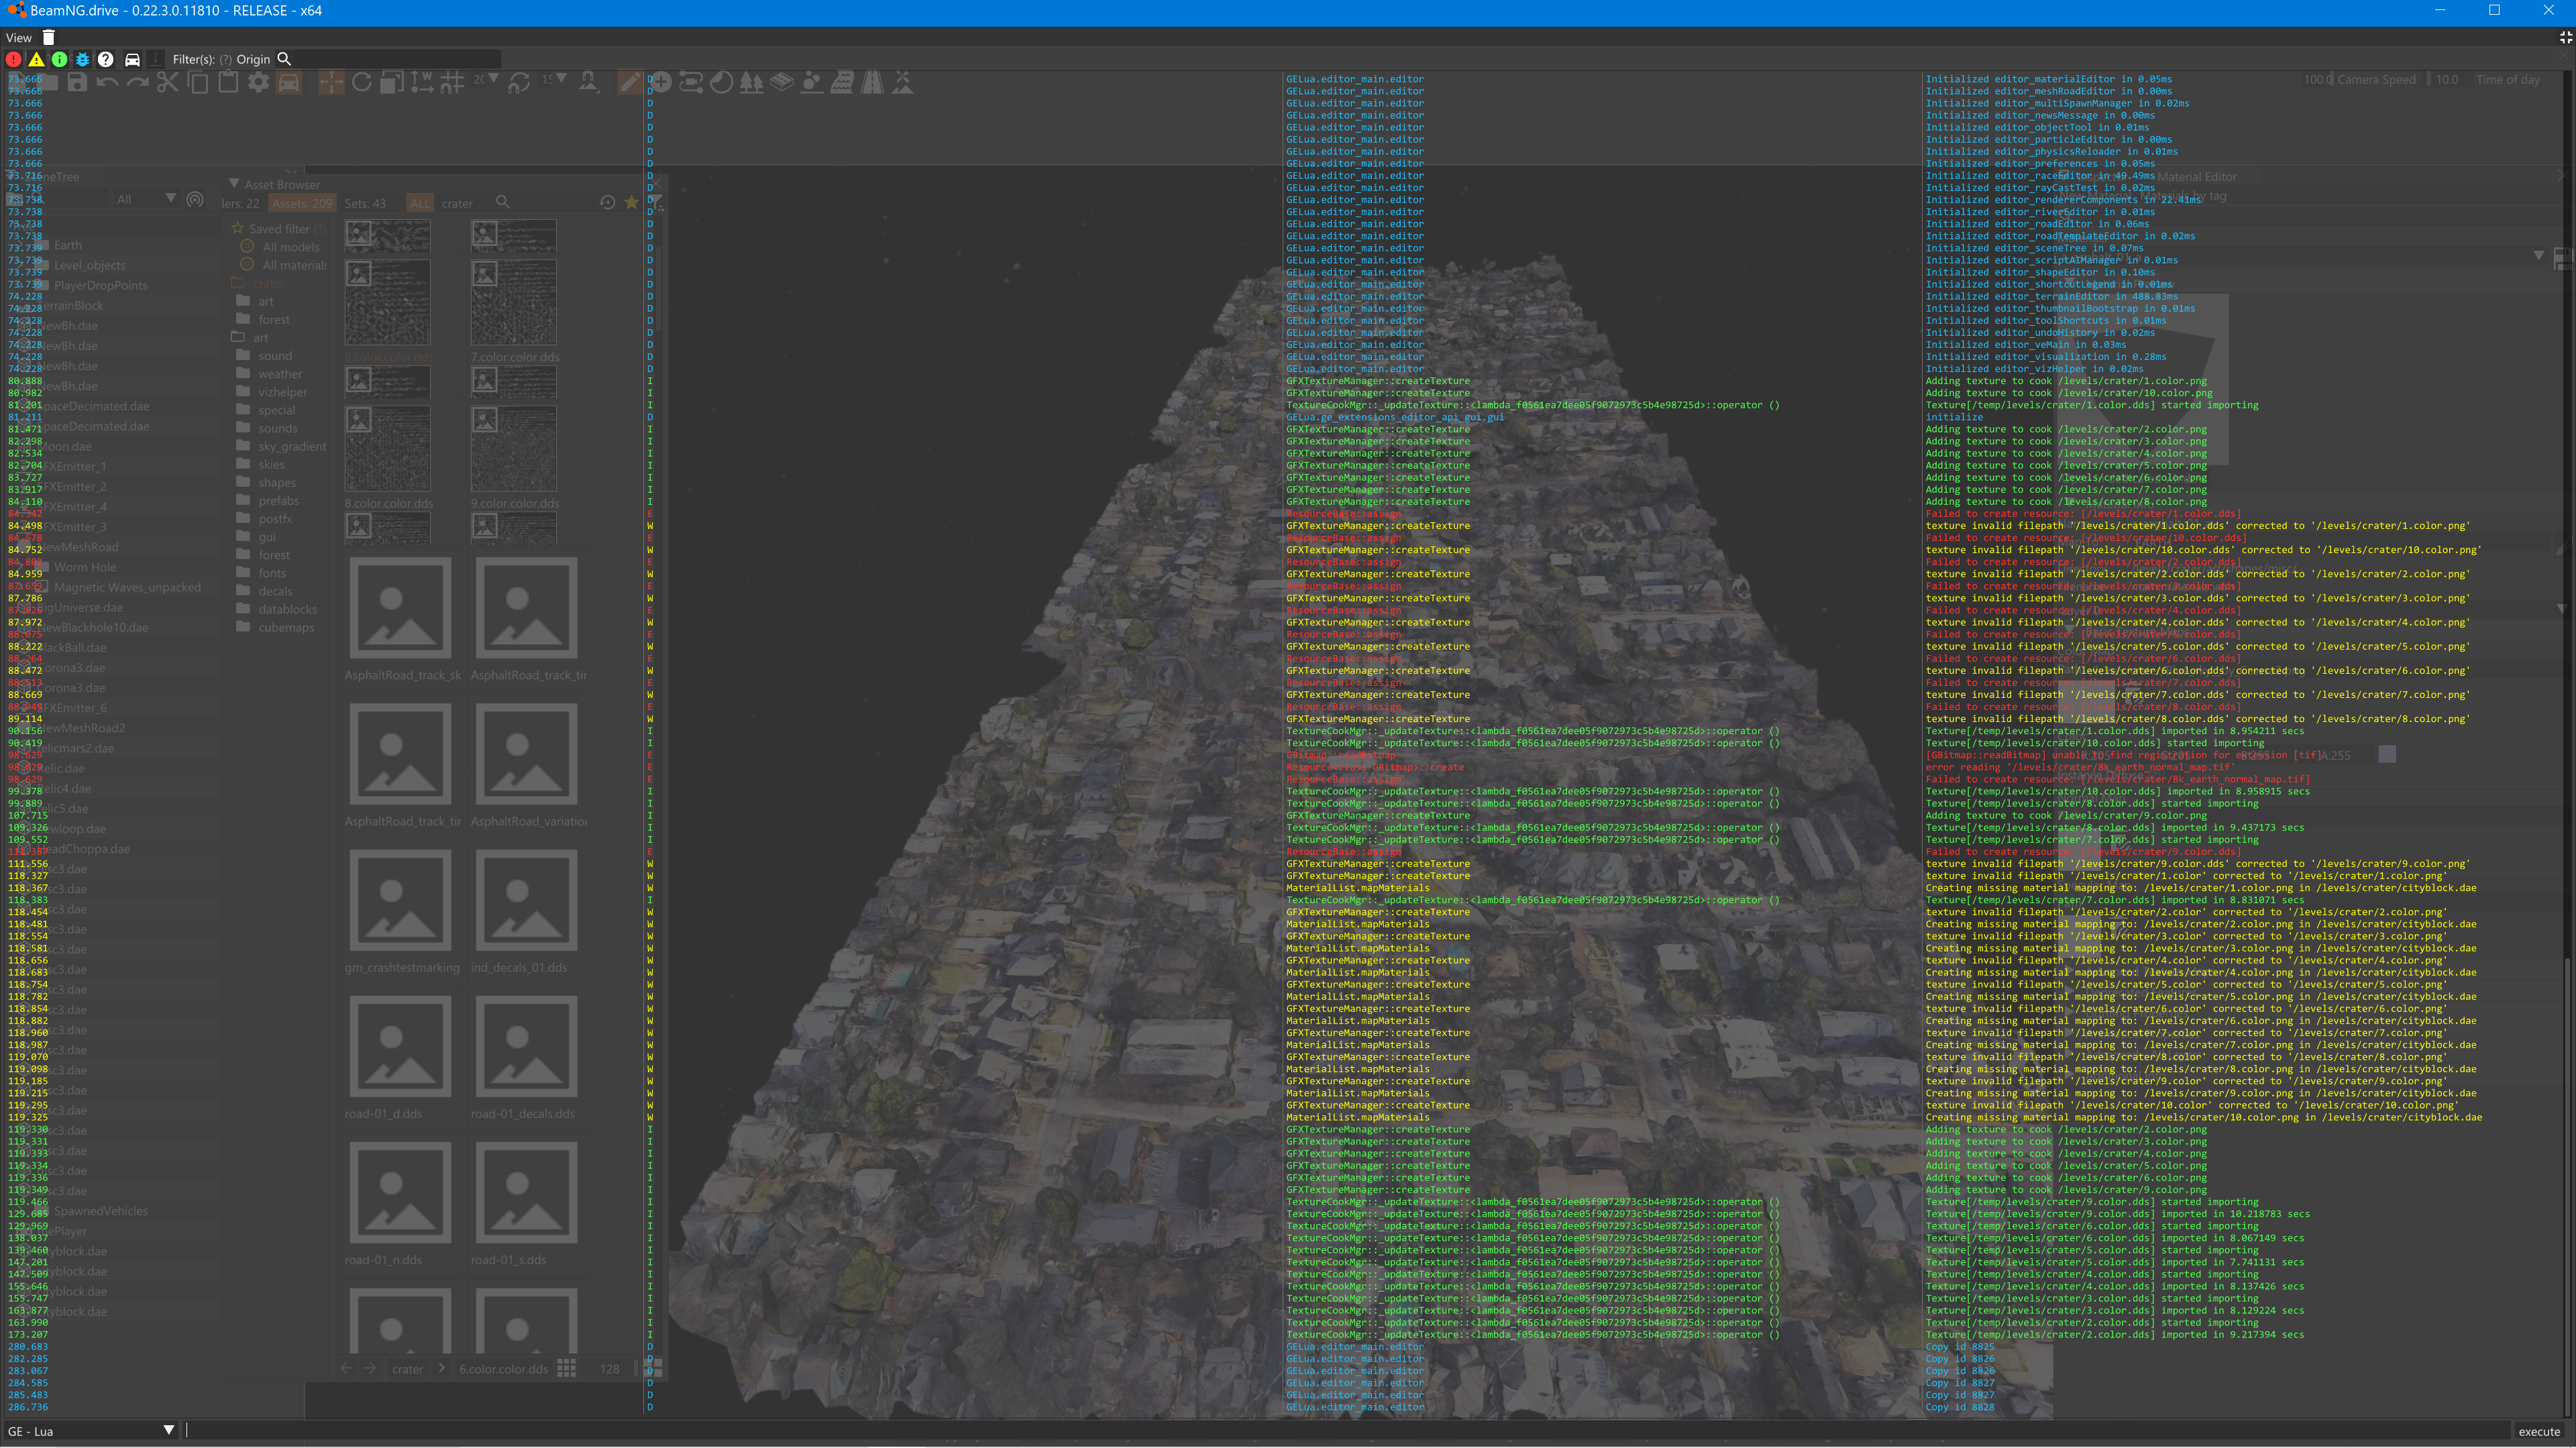This screenshot has height=1448, width=2576.
Task: Open Asset Browser search history icon
Action: point(607,203)
